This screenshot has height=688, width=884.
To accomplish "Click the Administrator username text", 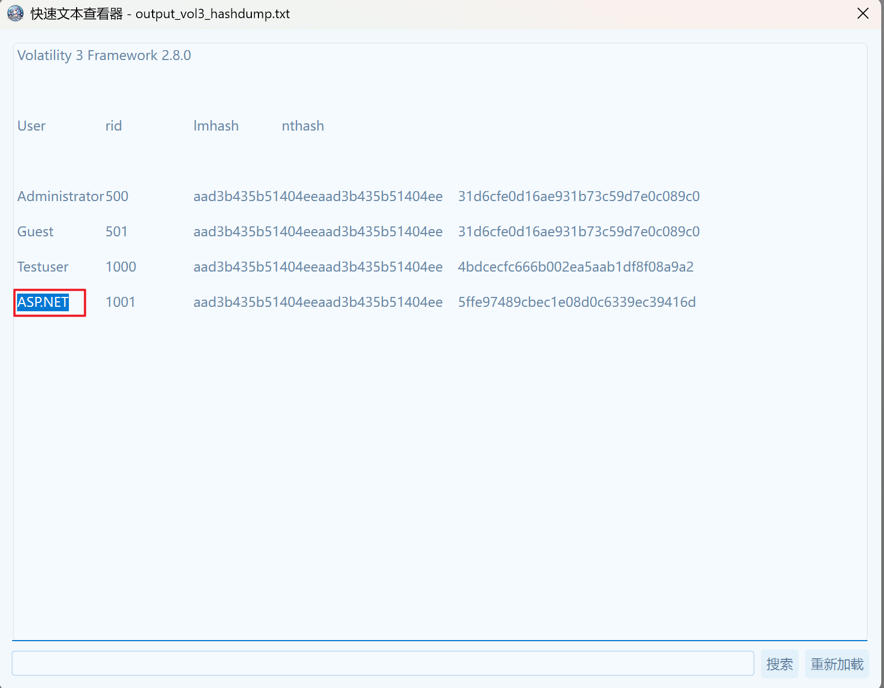I will (60, 197).
